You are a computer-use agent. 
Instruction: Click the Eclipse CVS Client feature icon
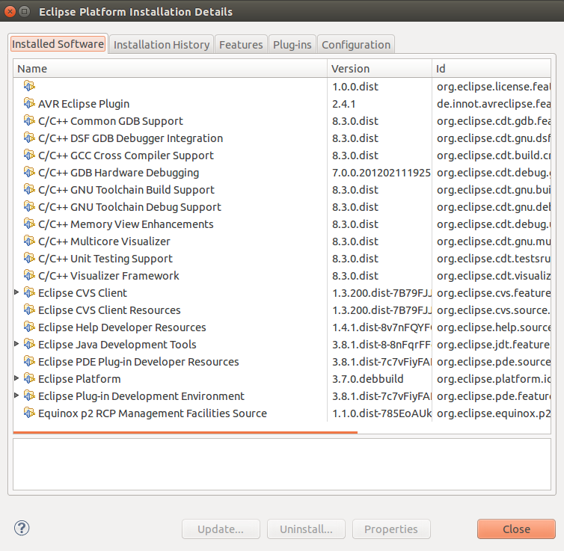point(29,292)
